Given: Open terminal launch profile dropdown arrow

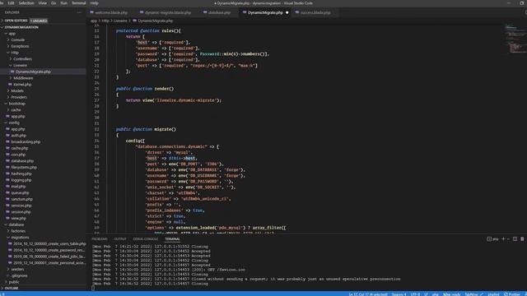Looking at the screenshot, I should click(x=508, y=239).
